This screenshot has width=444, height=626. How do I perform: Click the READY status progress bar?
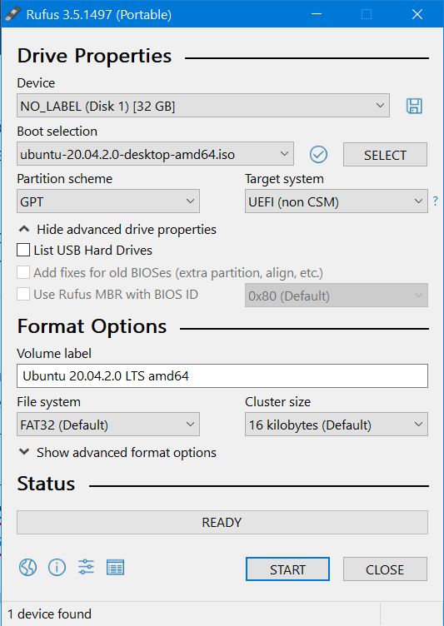point(222,522)
